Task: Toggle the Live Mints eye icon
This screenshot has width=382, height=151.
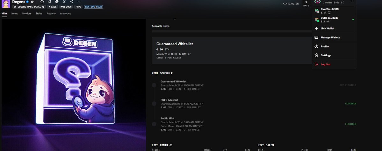Action: click(x=171, y=145)
